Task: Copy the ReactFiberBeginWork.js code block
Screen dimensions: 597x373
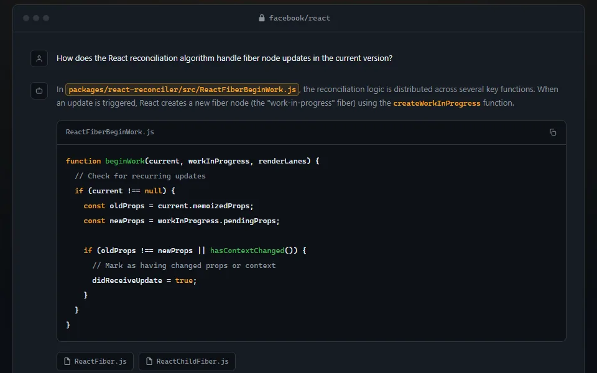Action: click(x=553, y=132)
